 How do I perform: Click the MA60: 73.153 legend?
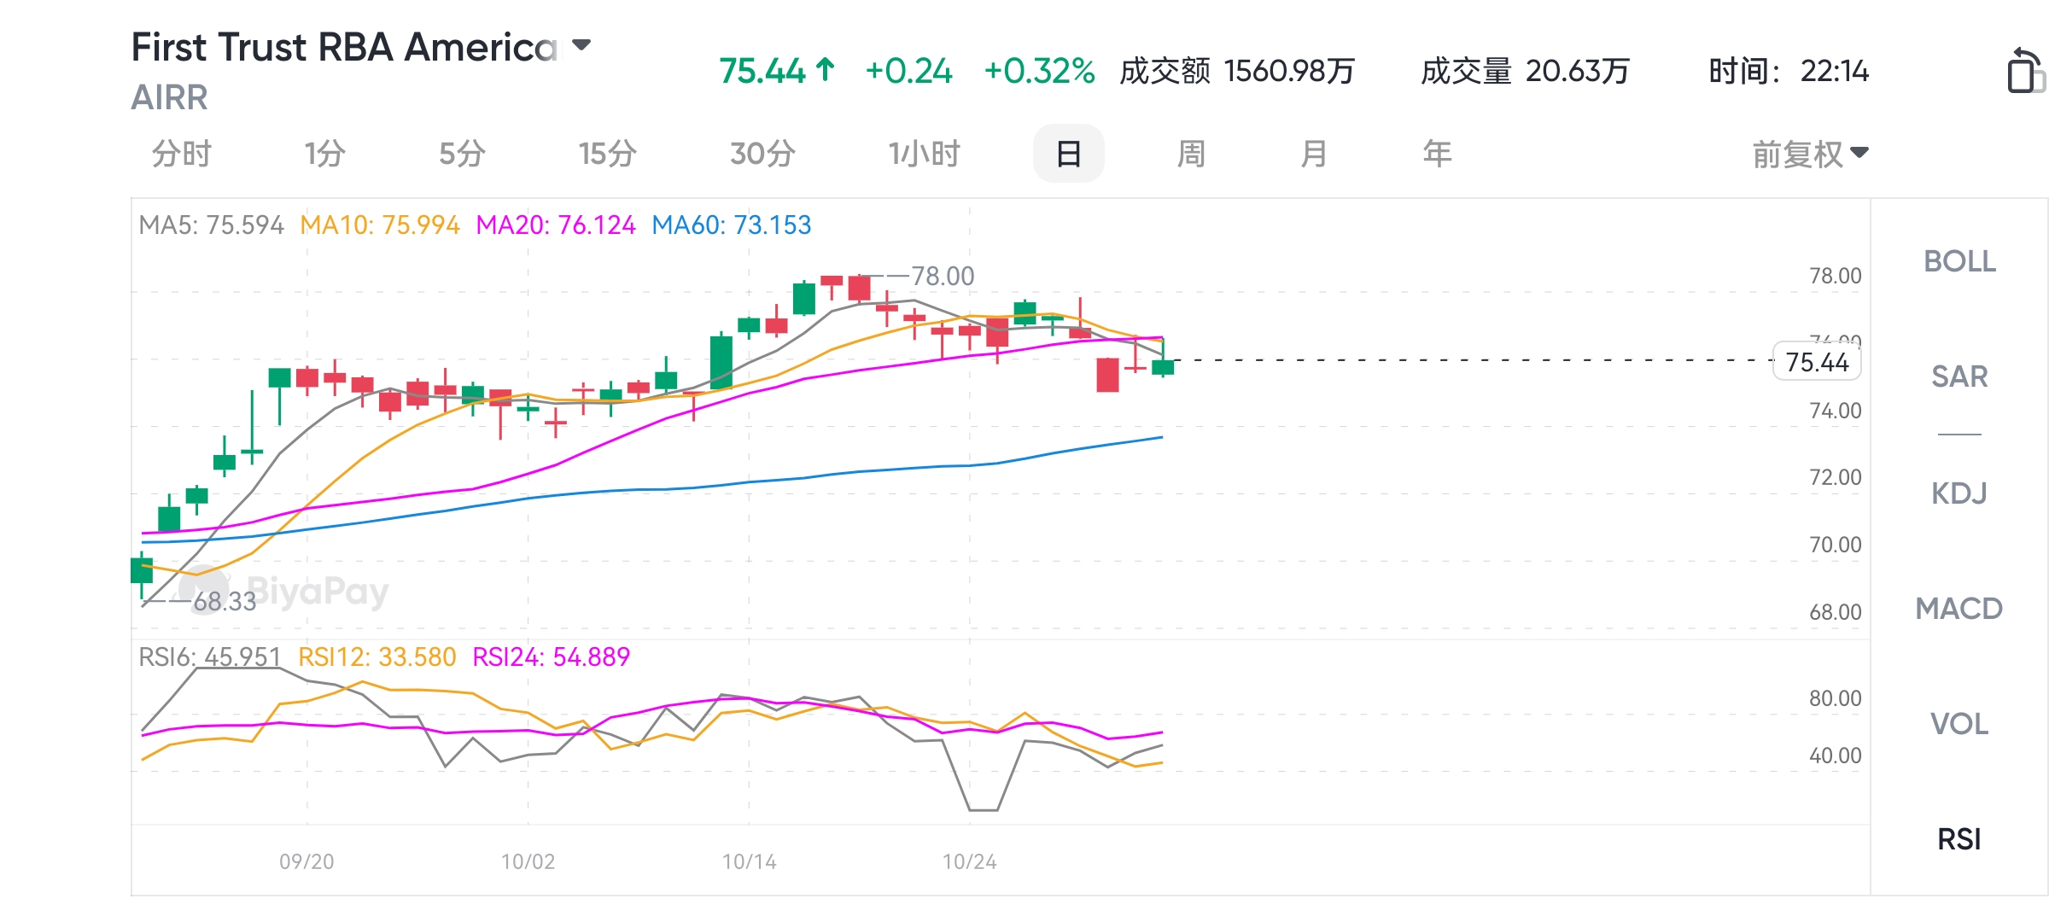coord(732,225)
